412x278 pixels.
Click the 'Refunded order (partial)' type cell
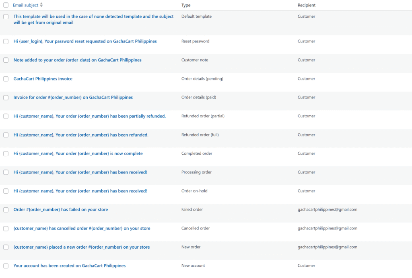pyautogui.click(x=203, y=116)
